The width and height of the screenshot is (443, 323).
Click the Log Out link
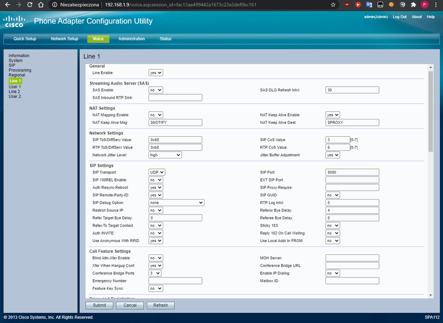tap(400, 17)
